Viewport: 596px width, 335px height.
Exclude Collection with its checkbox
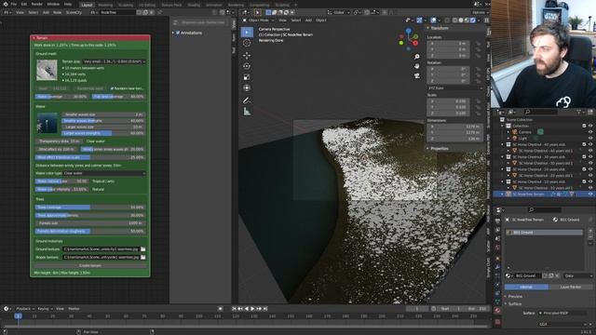point(584,126)
